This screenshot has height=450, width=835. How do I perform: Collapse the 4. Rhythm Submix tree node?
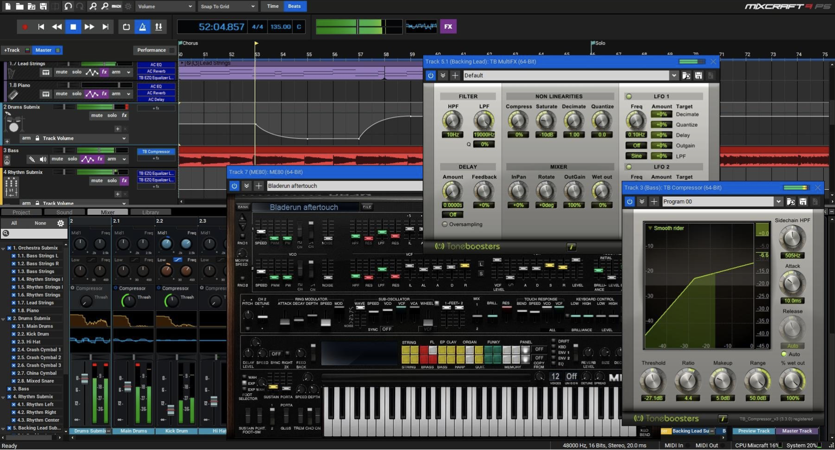tap(3, 397)
